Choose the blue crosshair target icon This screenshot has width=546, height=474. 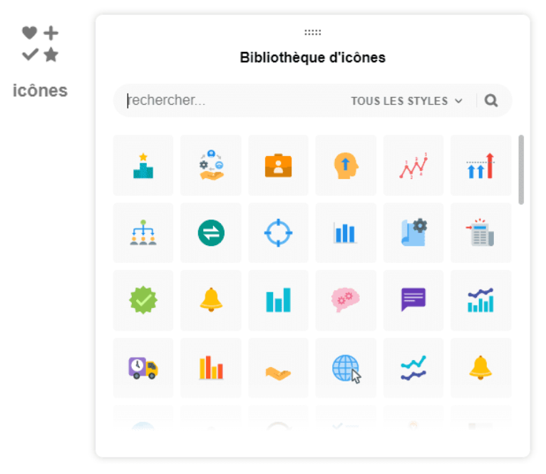278,233
